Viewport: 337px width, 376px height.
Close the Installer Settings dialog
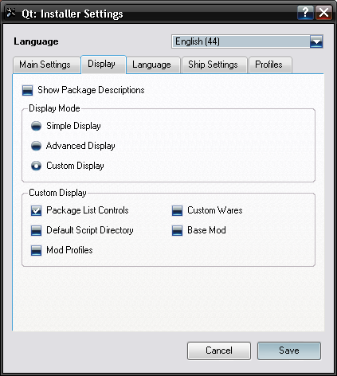tap(324, 13)
